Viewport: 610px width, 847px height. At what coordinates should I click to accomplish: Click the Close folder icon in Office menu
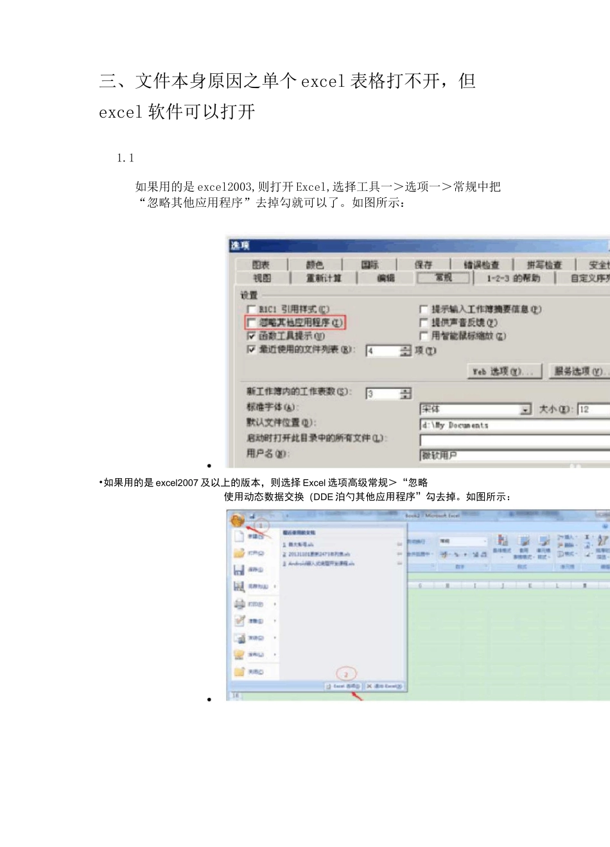(x=239, y=671)
